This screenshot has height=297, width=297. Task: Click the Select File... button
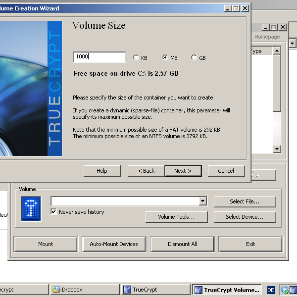[245, 201]
